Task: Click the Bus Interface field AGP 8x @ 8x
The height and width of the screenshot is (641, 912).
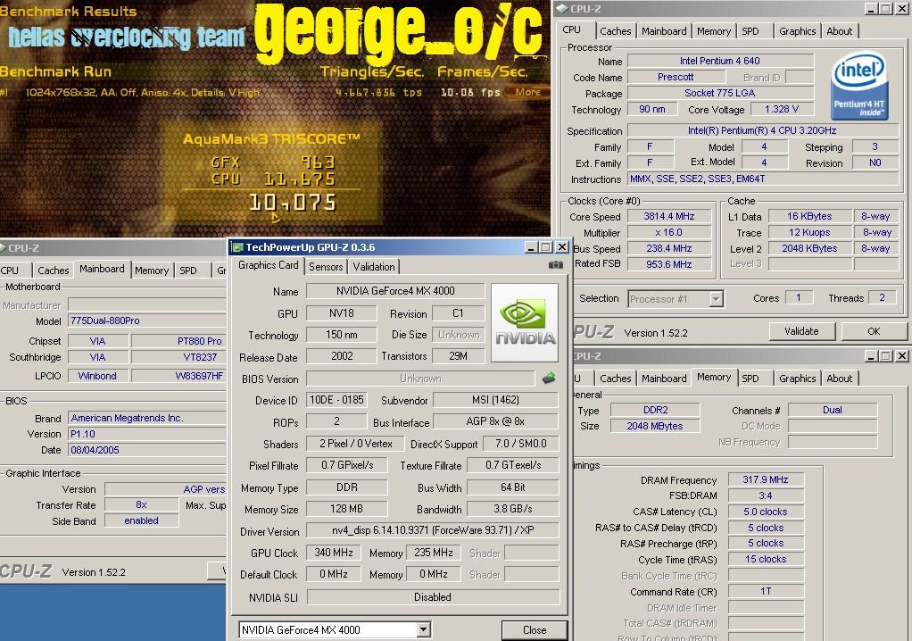Action: point(495,421)
